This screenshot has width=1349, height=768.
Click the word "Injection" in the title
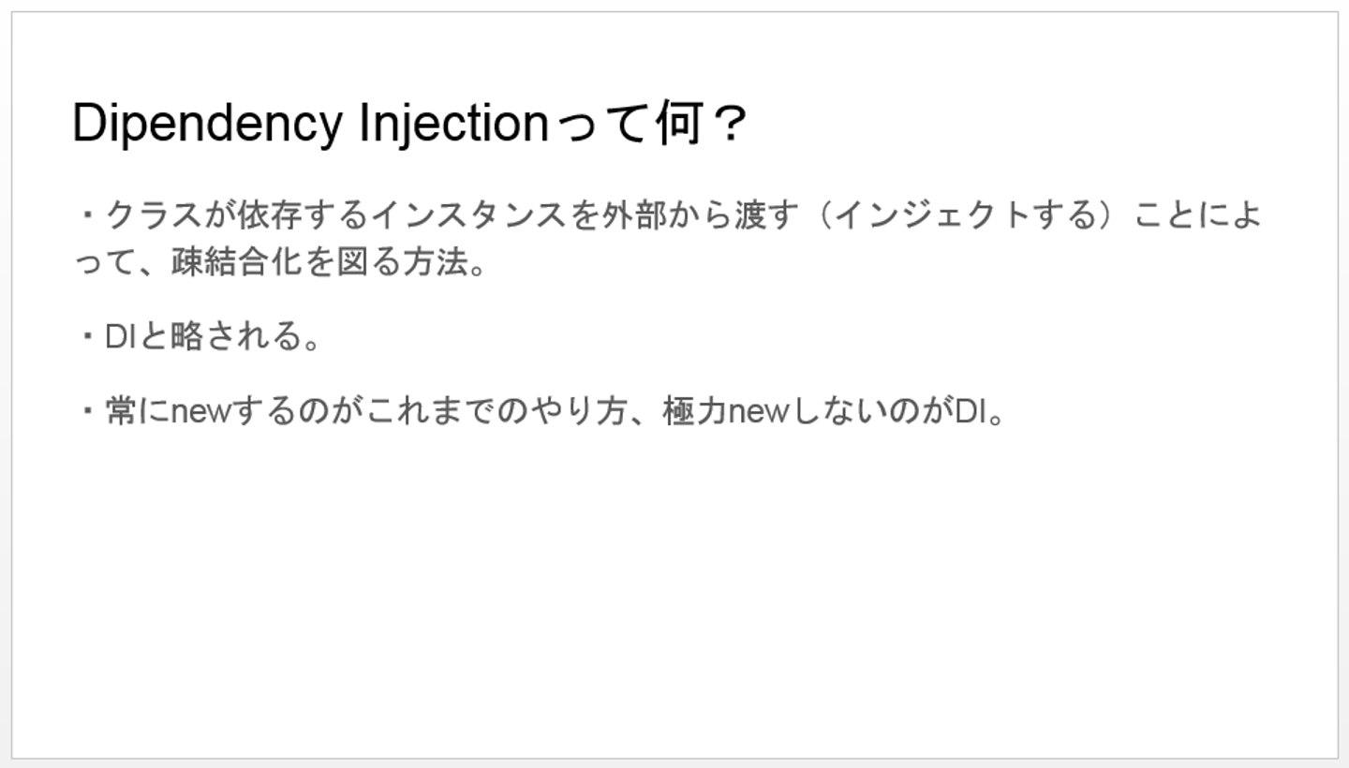click(x=453, y=125)
